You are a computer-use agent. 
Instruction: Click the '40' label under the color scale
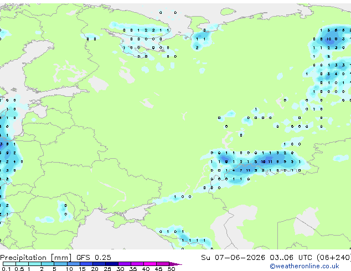click(x=146, y=269)
